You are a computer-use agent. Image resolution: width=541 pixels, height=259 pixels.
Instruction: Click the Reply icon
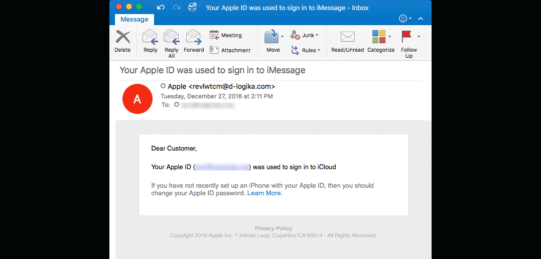click(x=150, y=38)
